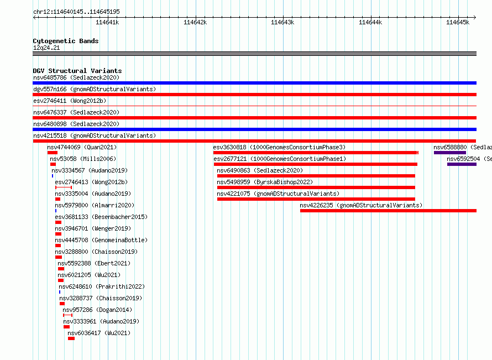This screenshot has width=492, height=360.
Task: Click the red bar under nsv4744069
Action: click(53, 153)
